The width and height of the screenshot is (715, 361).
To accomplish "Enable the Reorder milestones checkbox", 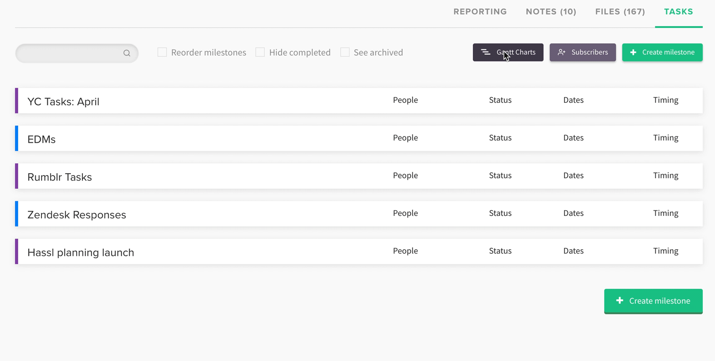I will coord(162,52).
